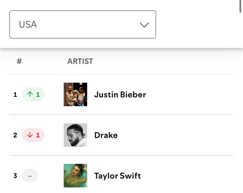Click the gray dash no-change icon

click(30, 176)
